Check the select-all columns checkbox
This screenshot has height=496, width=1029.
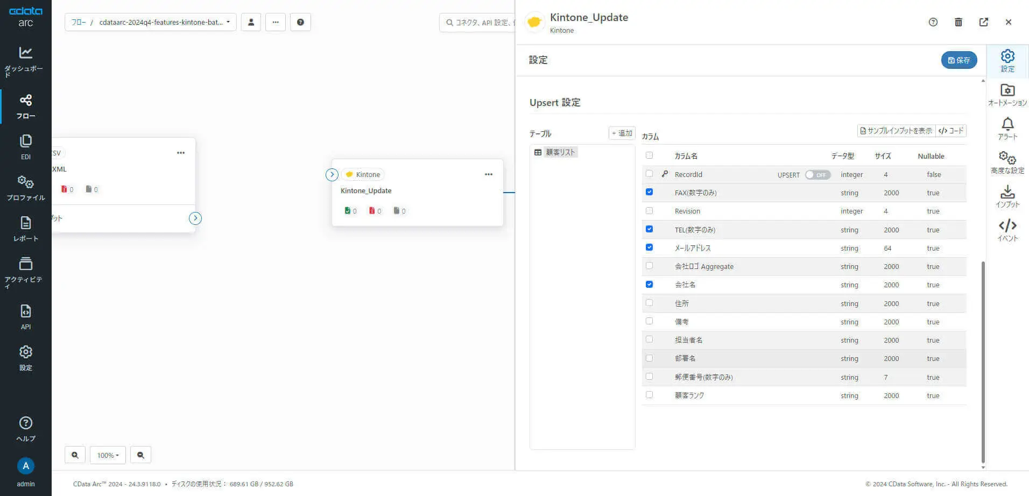coord(649,155)
